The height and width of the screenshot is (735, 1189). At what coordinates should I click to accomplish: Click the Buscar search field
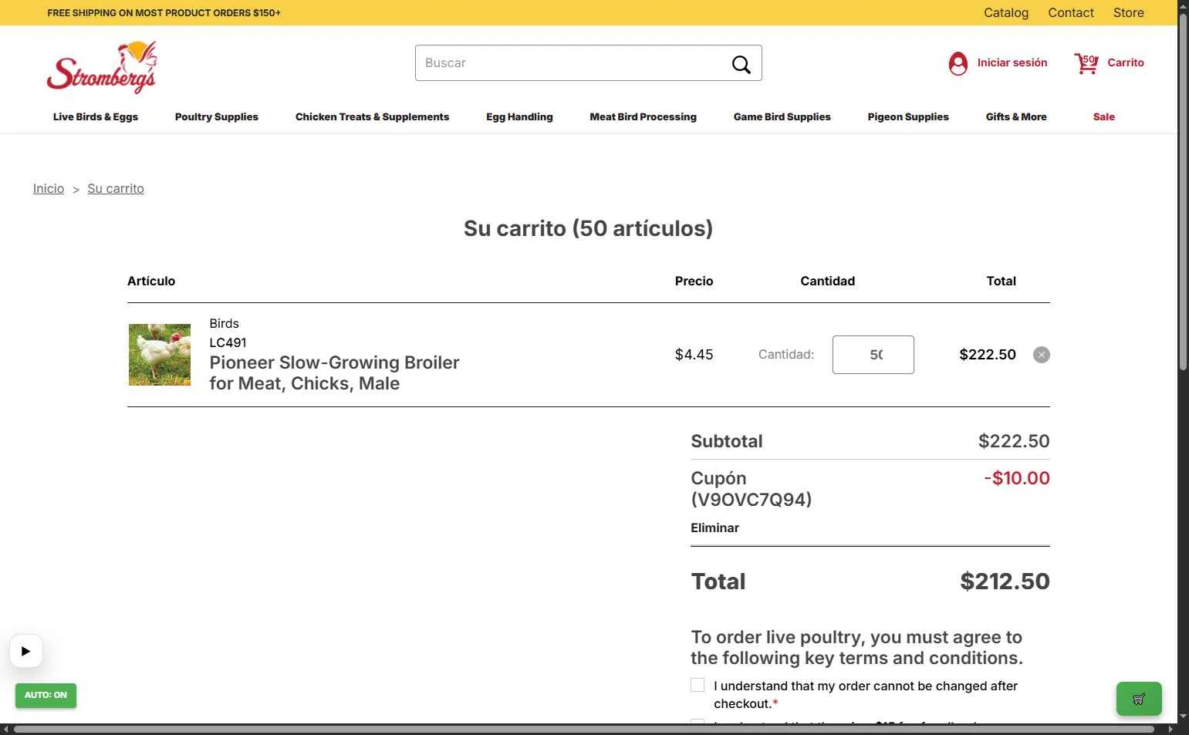tap(589, 63)
